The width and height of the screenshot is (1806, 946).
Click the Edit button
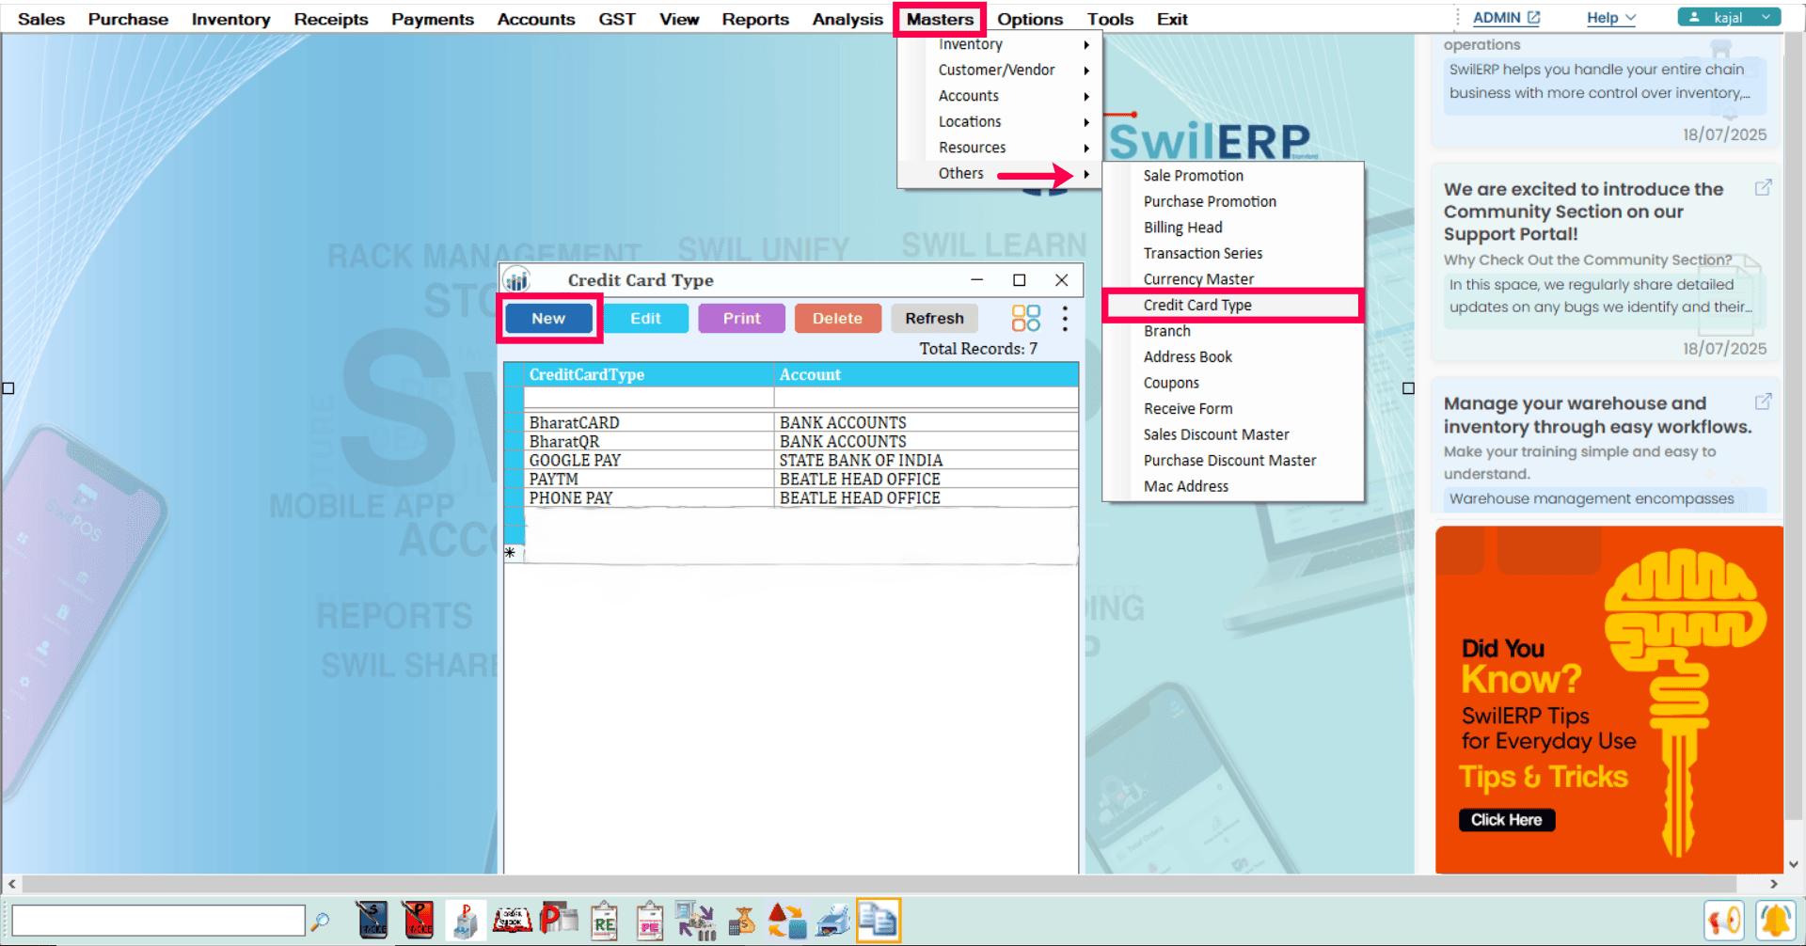(645, 318)
